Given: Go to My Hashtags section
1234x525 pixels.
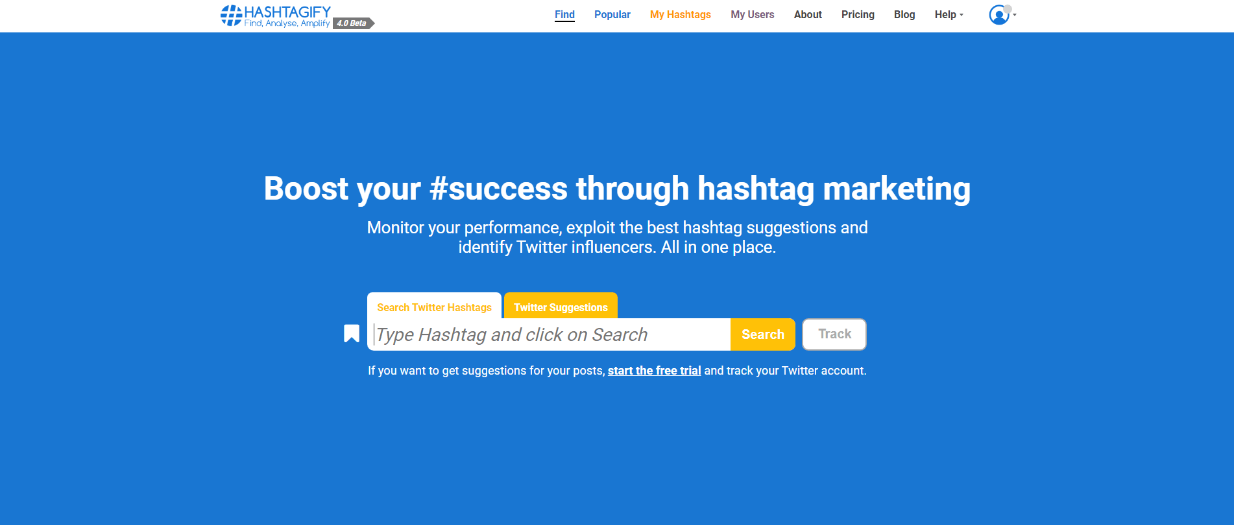Looking at the screenshot, I should [680, 14].
